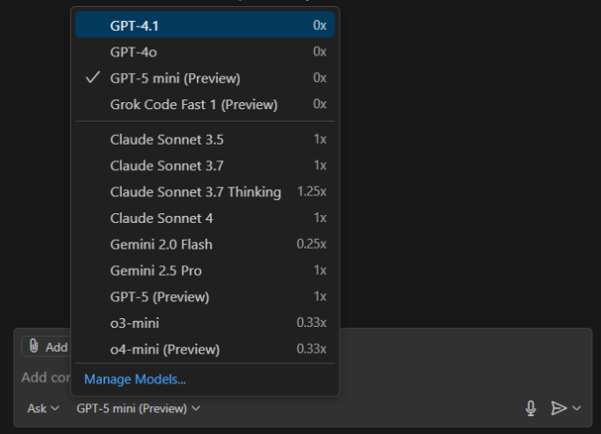Click the paperclip attach context icon
This screenshot has height=434, width=601.
coord(34,346)
